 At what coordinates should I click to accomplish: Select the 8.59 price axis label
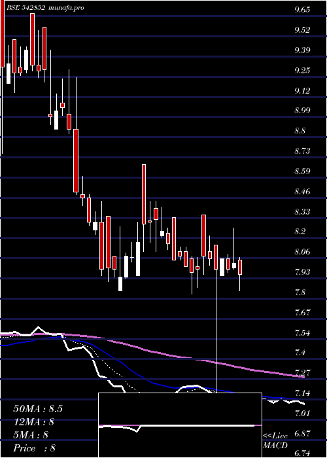click(302, 171)
